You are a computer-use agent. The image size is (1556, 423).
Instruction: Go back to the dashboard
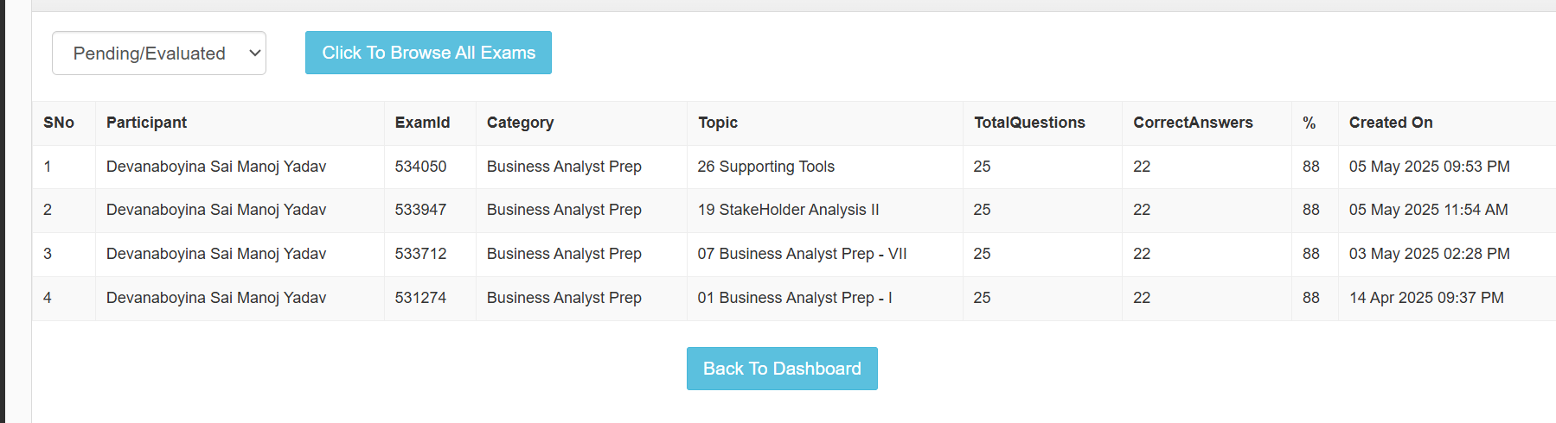[x=782, y=369]
